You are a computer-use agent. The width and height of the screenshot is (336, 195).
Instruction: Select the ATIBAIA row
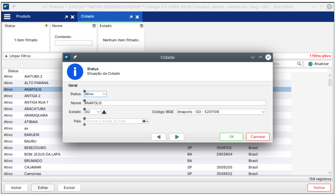click(x=147, y=122)
